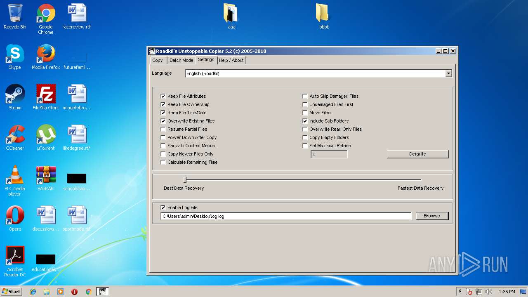Launch CCleaner from the desktop

click(x=15, y=138)
